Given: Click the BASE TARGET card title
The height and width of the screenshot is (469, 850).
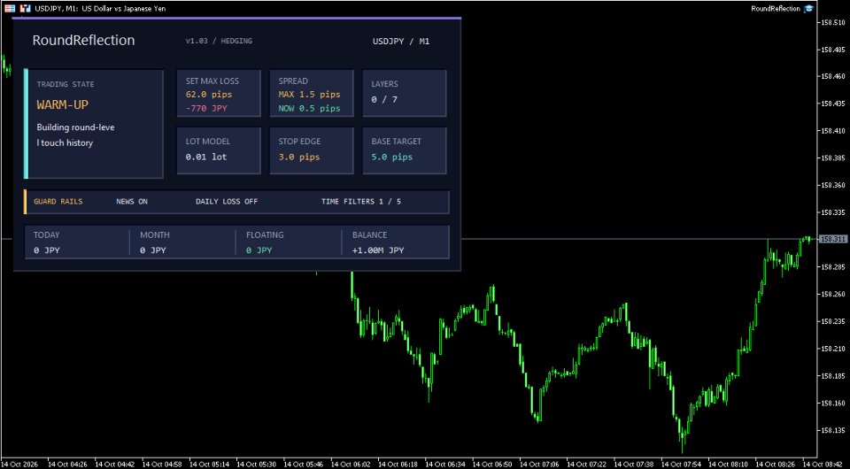Looking at the screenshot, I should (397, 142).
